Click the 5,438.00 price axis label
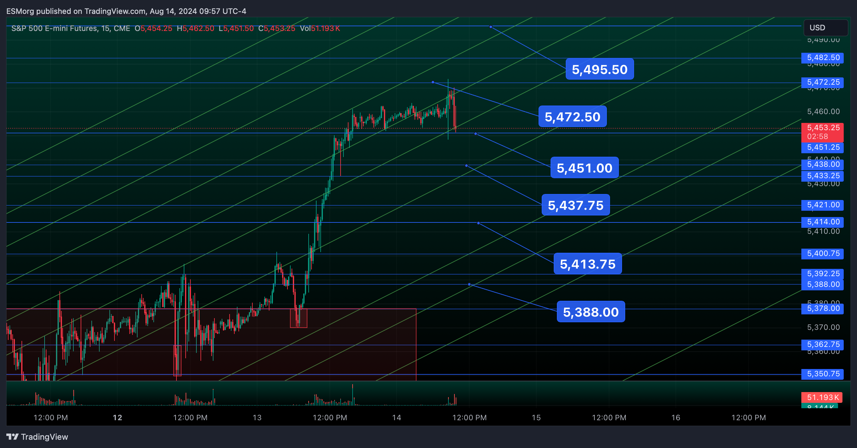857x448 pixels. [x=823, y=164]
